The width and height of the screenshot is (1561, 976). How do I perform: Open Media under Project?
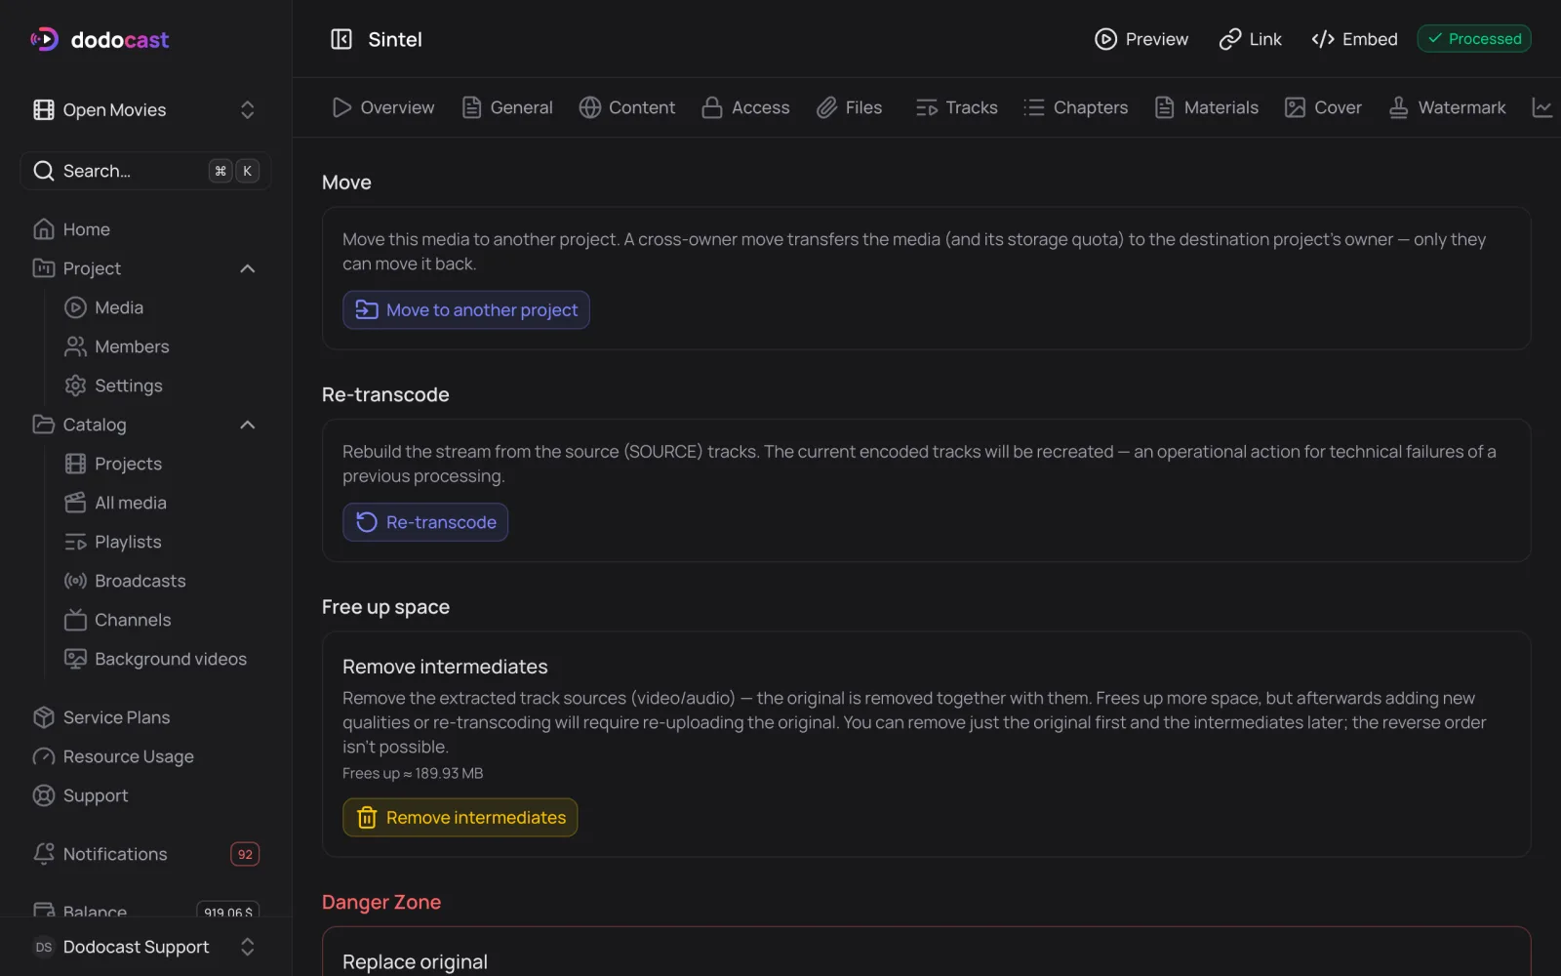(x=161, y=307)
